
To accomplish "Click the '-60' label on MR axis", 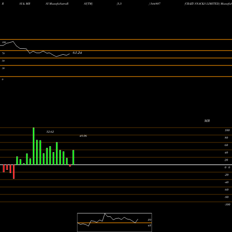I will tap(226, 190).
